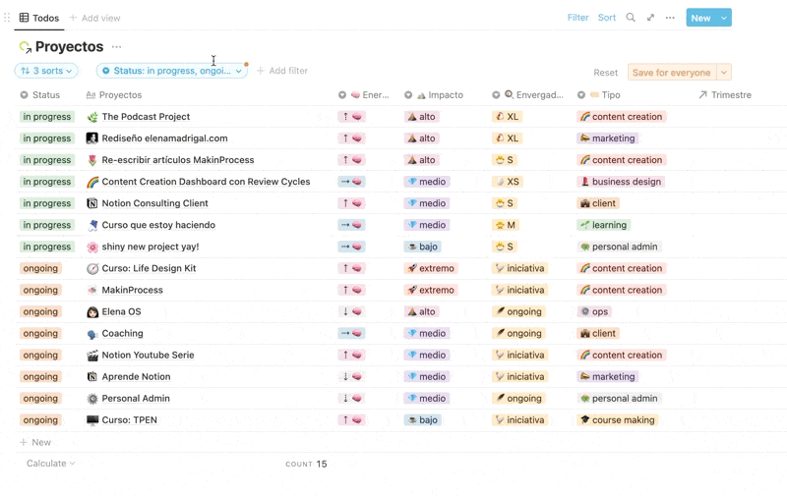787x496 pixels.
Task: Open the Status column header
Action: pos(40,94)
